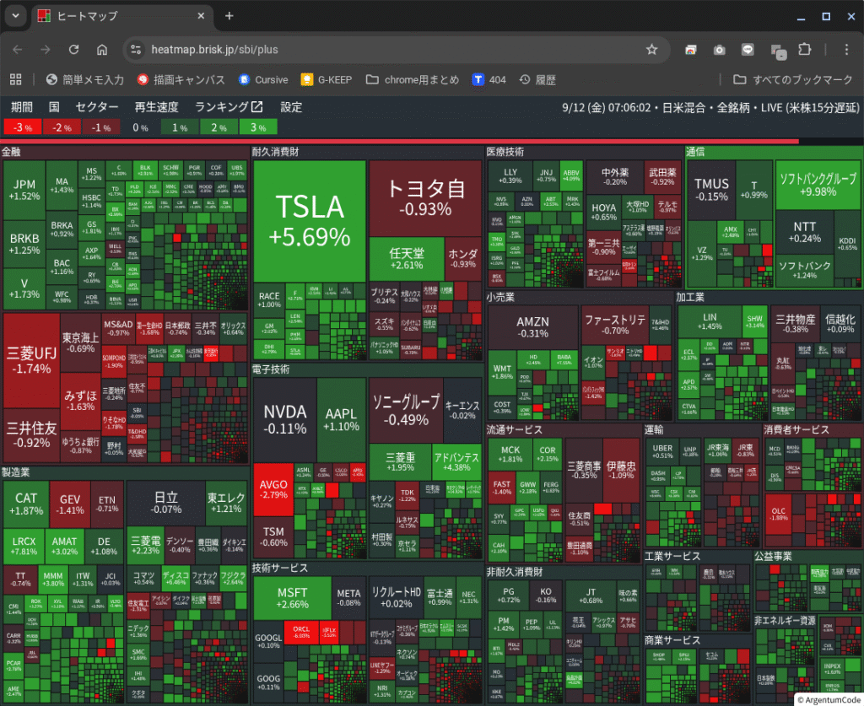Image resolution: width=864 pixels, height=706 pixels.
Task: Click the NVDA -0.11% tile
Action: (285, 419)
